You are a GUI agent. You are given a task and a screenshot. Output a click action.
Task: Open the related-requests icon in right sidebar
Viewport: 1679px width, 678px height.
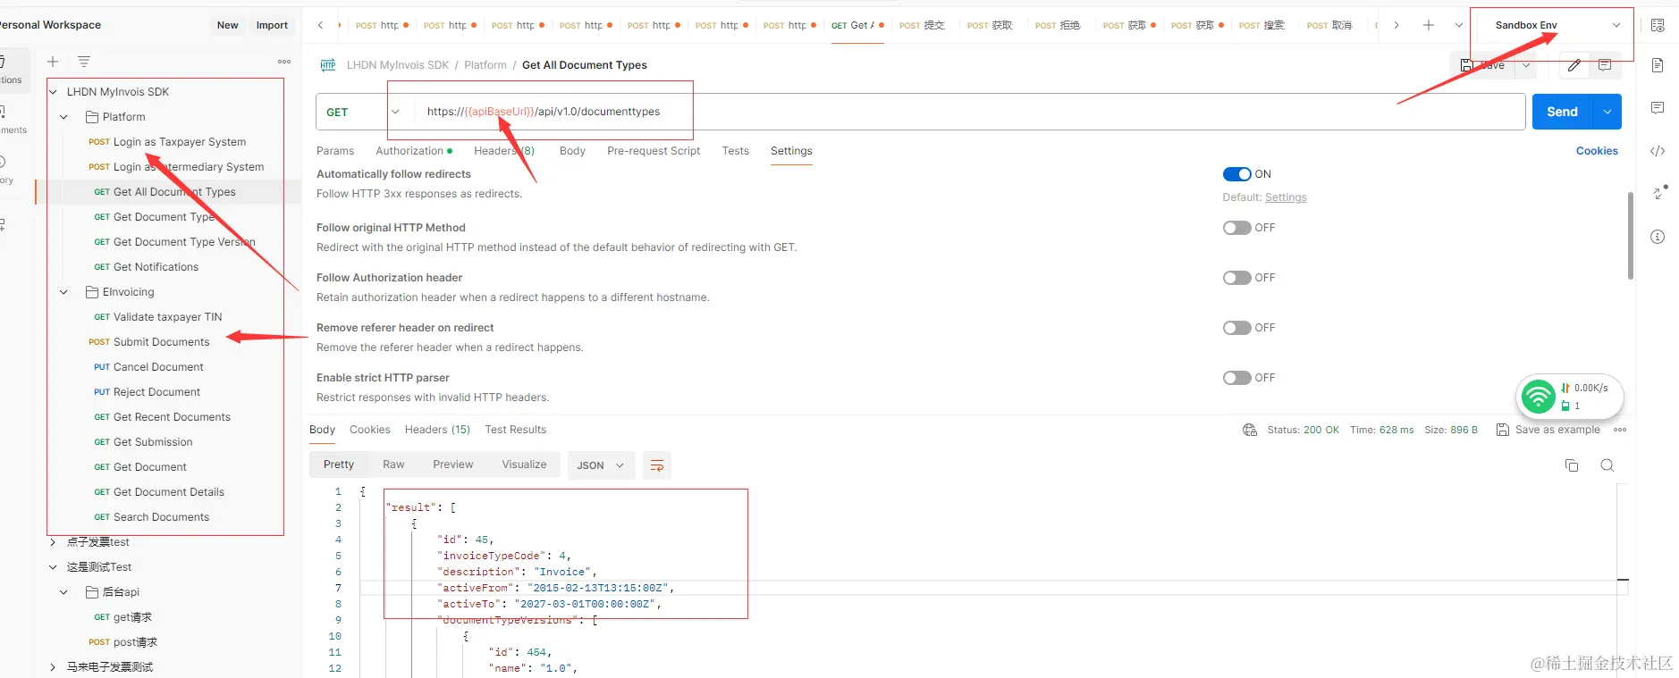click(x=1658, y=193)
